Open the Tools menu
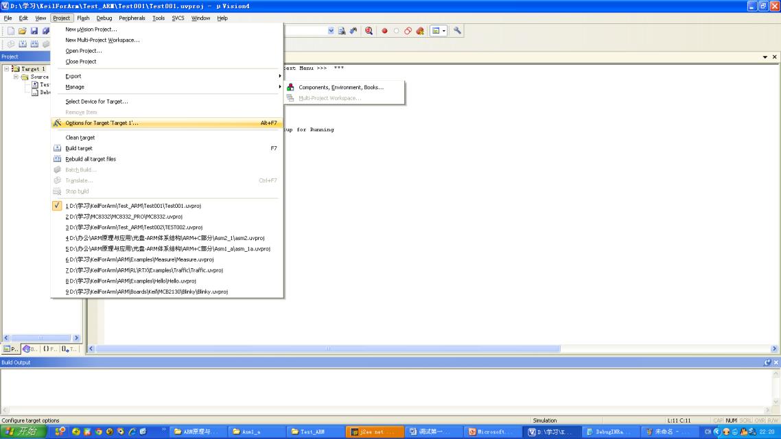 tap(159, 18)
